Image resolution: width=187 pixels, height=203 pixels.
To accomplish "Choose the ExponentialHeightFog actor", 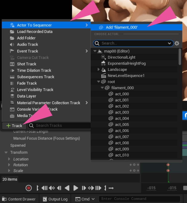I will [126, 64].
